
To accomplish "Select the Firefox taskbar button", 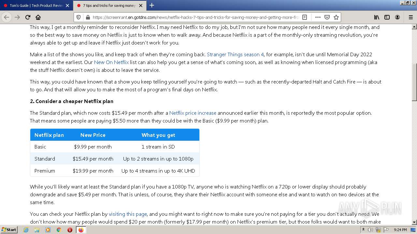I will pyautogui.click(x=81, y=230).
